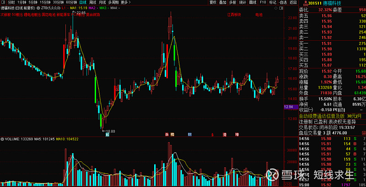
Task: Click the 买一 bid price 15.91 row
Action: click(x=332, y=43)
